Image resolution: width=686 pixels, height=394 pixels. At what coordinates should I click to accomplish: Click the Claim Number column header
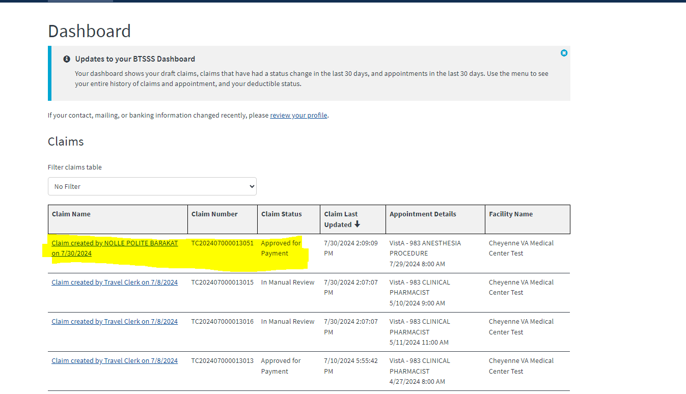(214, 214)
